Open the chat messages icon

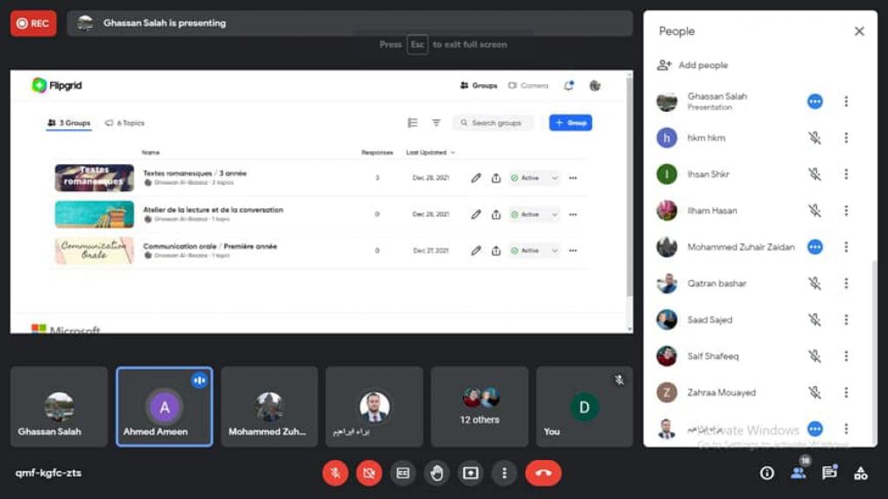point(829,473)
